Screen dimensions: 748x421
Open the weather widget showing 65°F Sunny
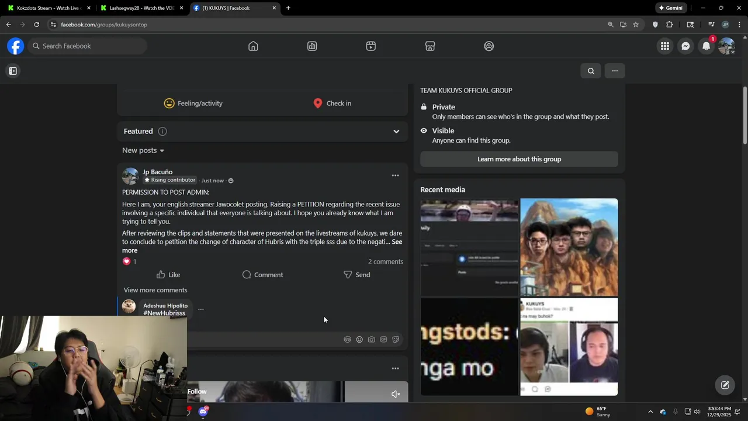598,412
